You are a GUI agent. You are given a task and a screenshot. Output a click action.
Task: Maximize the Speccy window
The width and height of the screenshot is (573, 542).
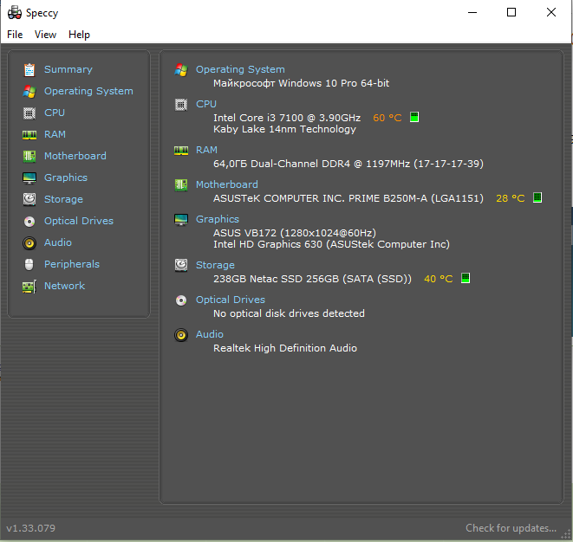(511, 12)
